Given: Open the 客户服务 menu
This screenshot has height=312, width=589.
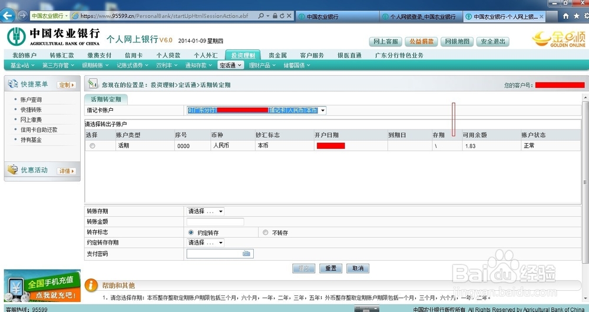Looking at the screenshot, I should point(312,55).
